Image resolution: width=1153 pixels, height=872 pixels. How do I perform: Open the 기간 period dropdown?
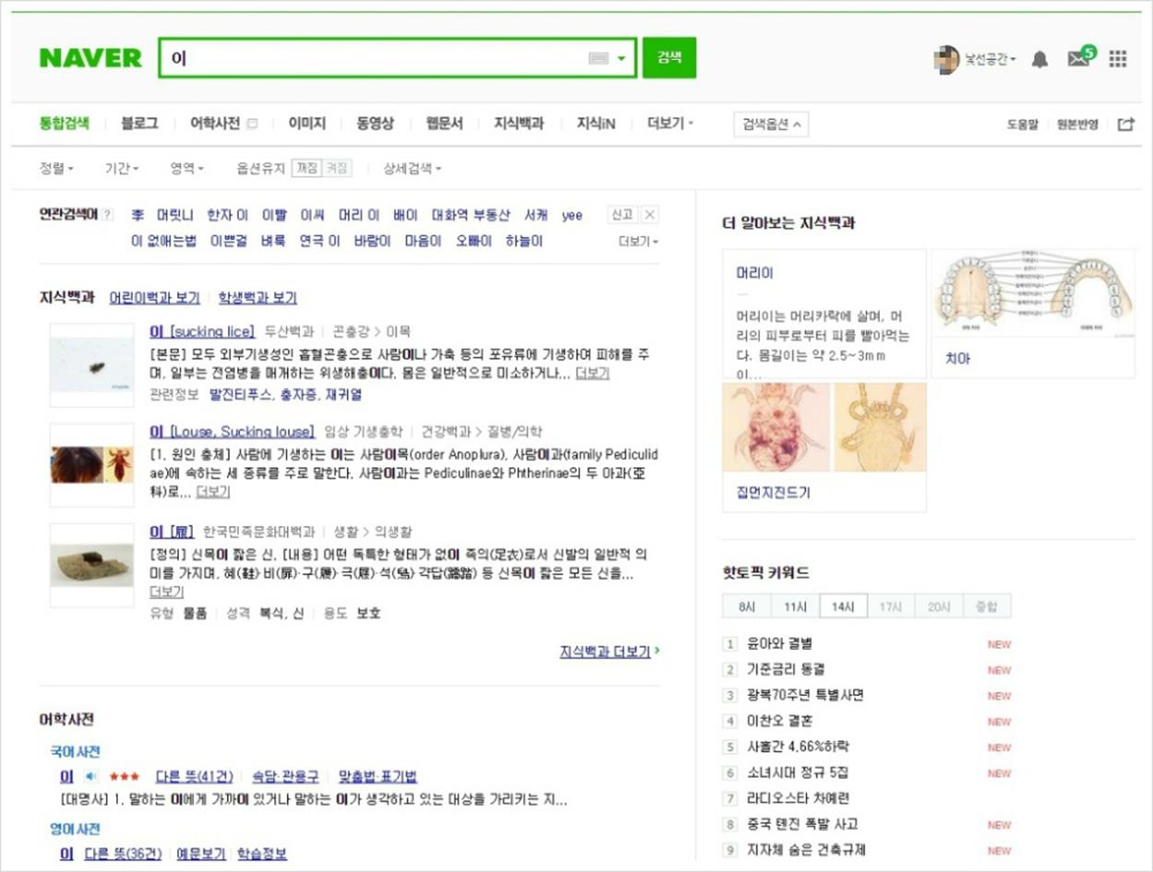pyautogui.click(x=122, y=169)
